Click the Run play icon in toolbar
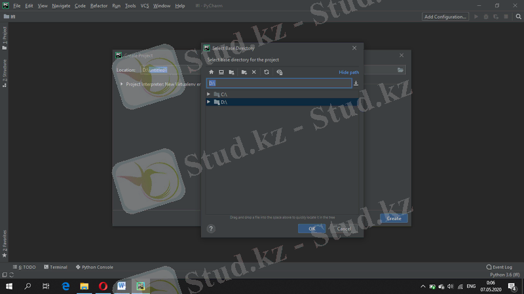The image size is (524, 294). pos(476,17)
